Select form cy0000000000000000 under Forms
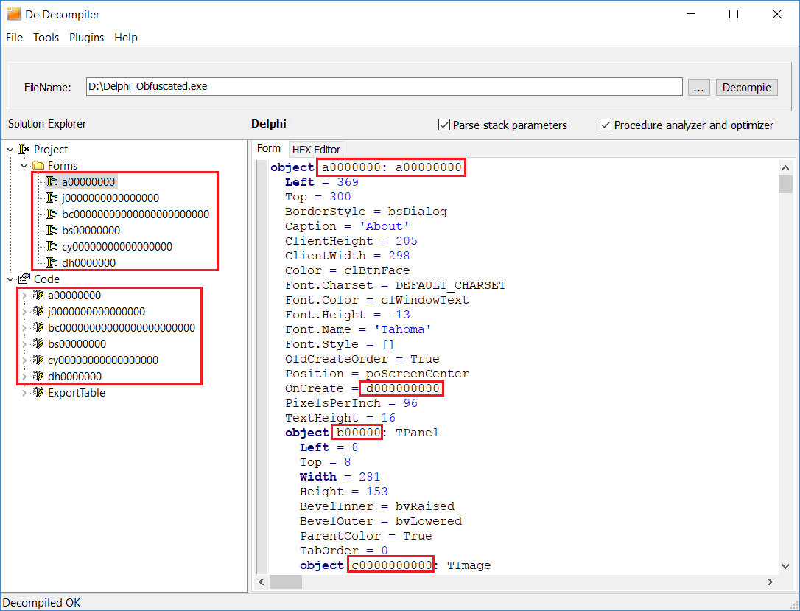Viewport: 800px width, 611px height. click(117, 247)
